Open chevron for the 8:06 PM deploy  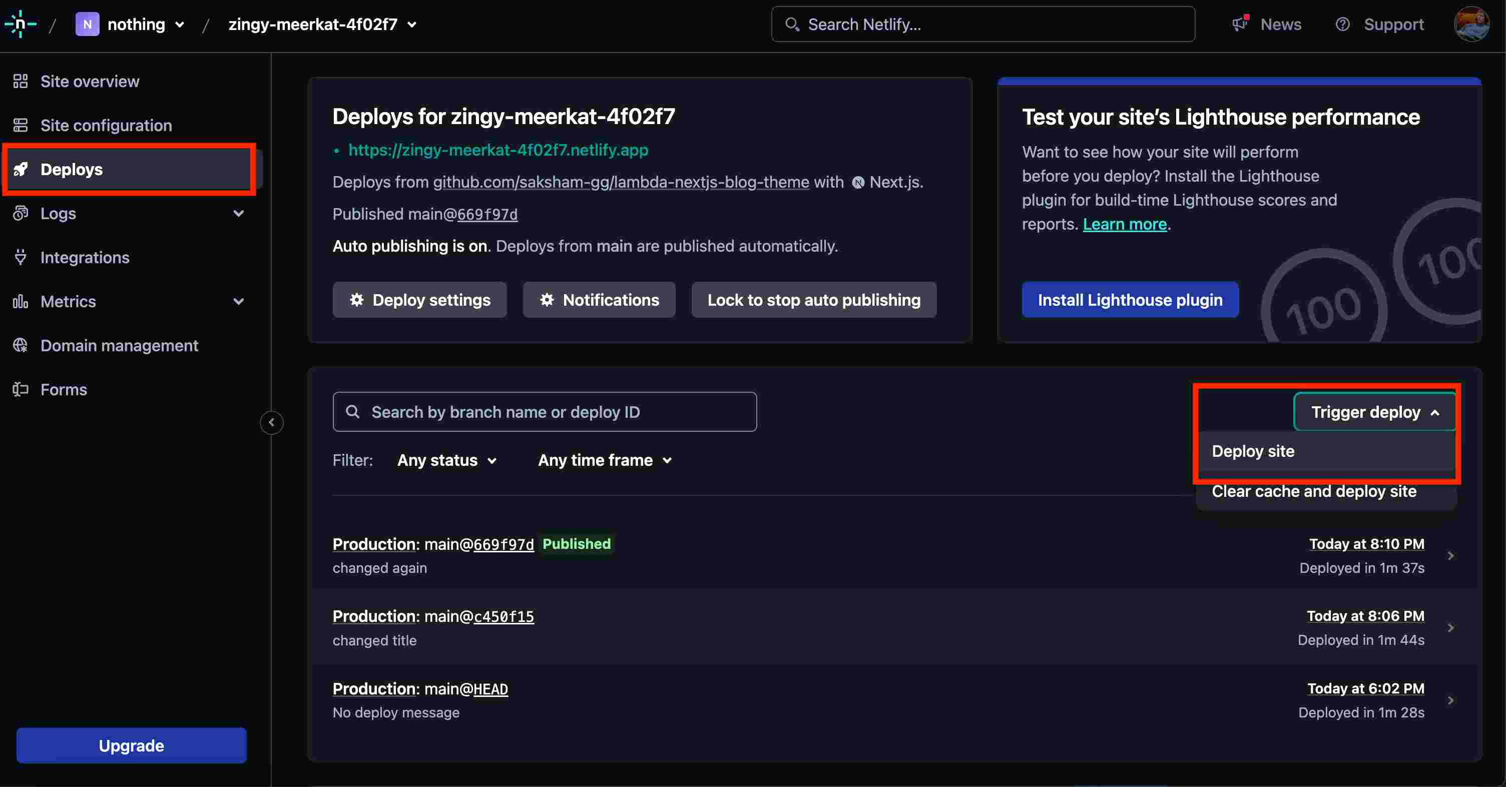click(1450, 627)
